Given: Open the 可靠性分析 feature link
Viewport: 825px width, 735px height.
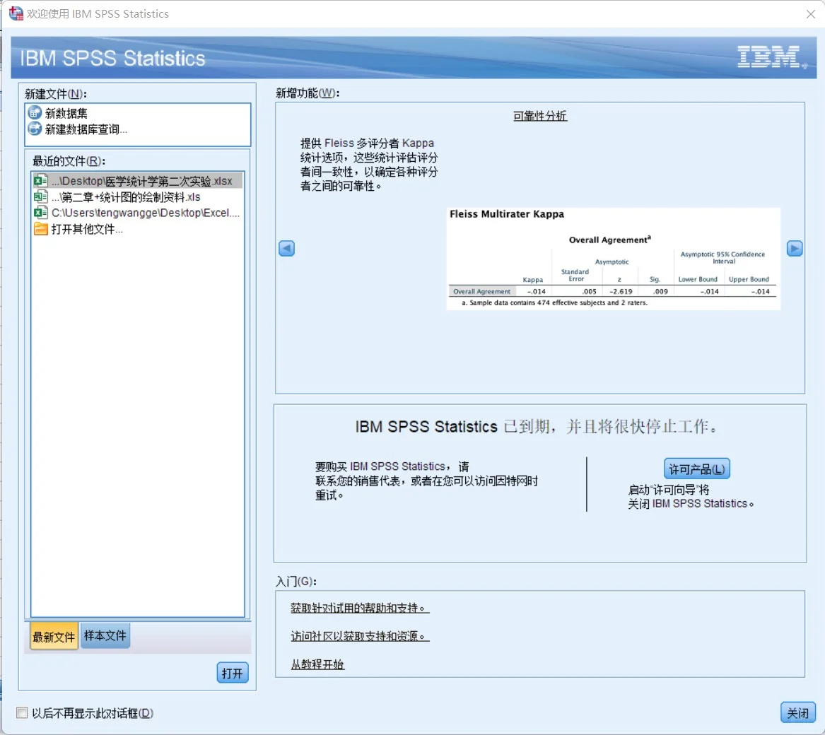Looking at the screenshot, I should (x=539, y=117).
